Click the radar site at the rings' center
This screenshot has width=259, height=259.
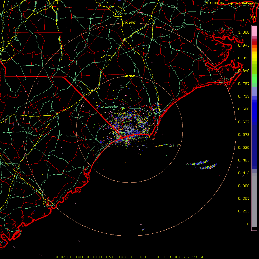click(x=130, y=129)
